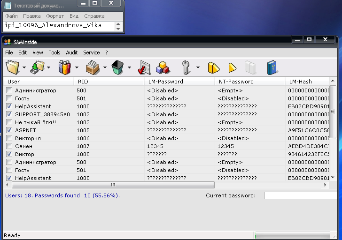Expand the dropdown arrow next to wrench icon
The width and height of the screenshot is (342, 240).
(x=198, y=67)
